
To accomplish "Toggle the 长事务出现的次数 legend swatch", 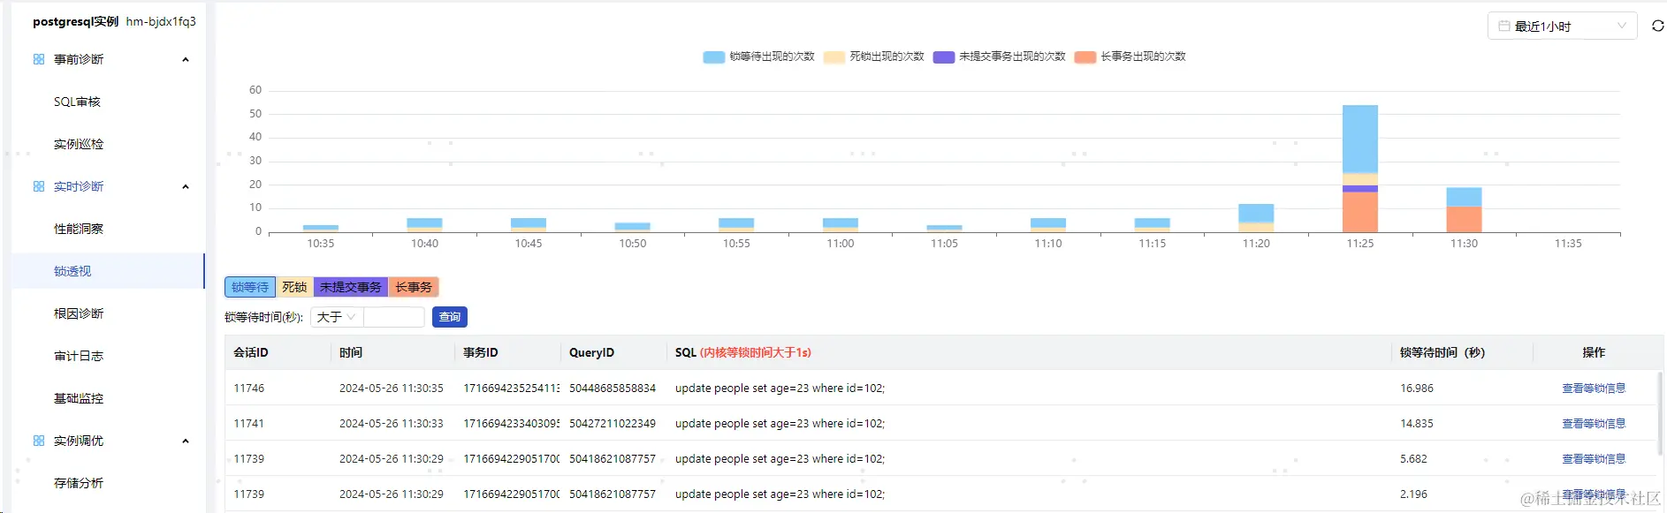I will (1085, 57).
